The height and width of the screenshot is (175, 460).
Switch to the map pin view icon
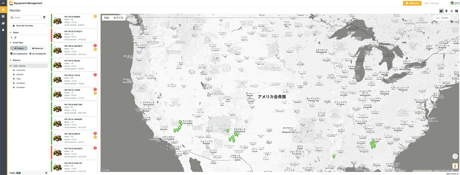pyautogui.click(x=446, y=11)
